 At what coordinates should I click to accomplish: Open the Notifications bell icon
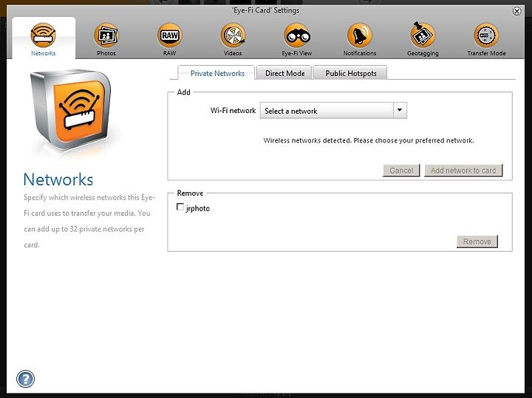coord(360,35)
